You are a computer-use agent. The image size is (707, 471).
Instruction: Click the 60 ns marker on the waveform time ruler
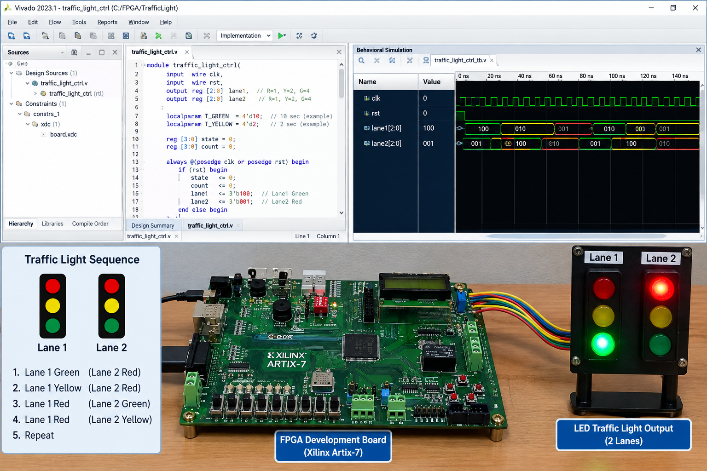click(x=555, y=76)
